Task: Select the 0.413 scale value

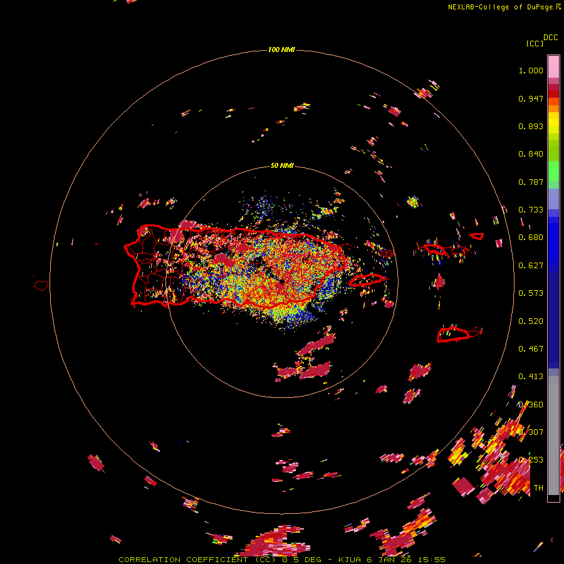Action: (531, 377)
